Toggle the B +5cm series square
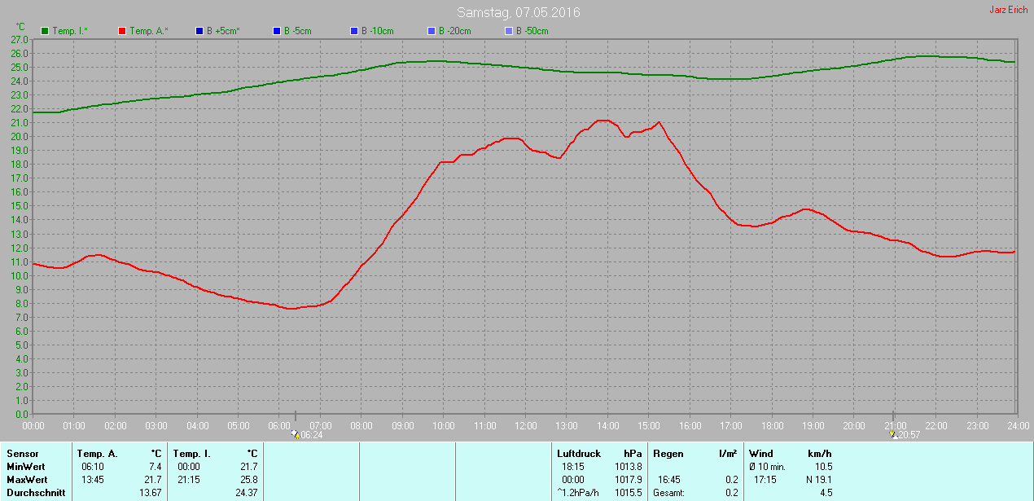 [x=199, y=31]
